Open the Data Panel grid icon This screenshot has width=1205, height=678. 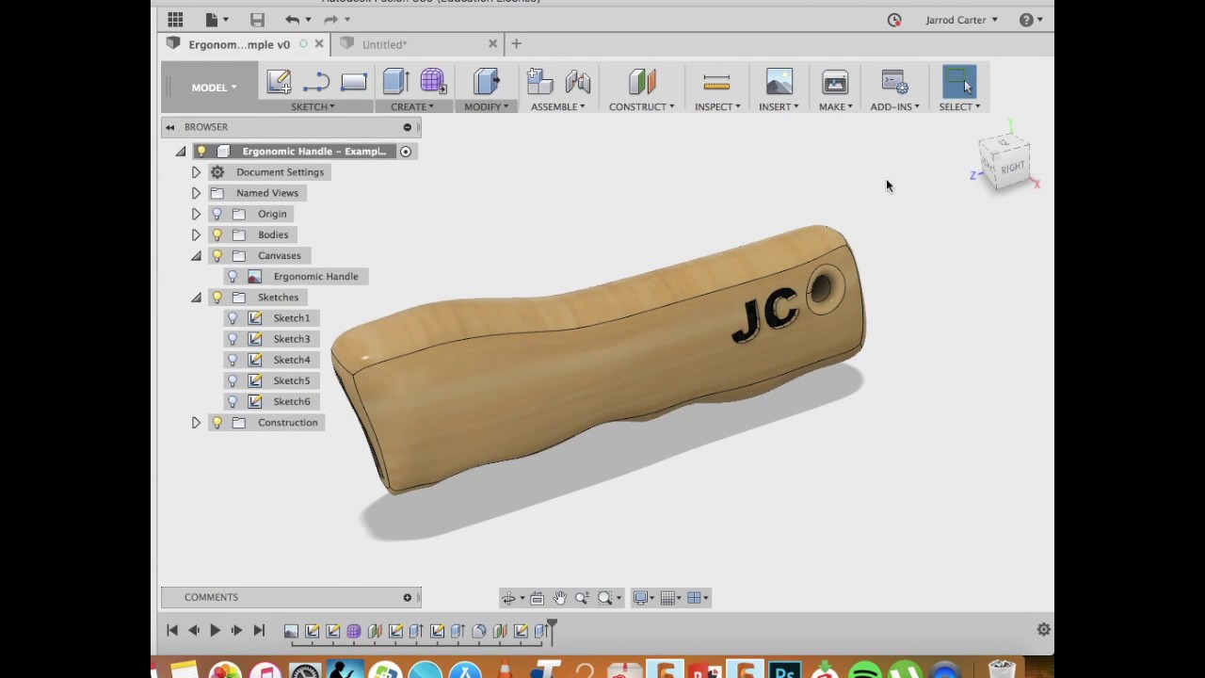pos(175,19)
